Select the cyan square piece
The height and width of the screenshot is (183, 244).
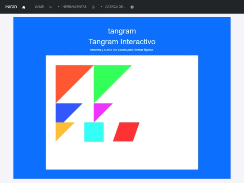[x=94, y=132]
